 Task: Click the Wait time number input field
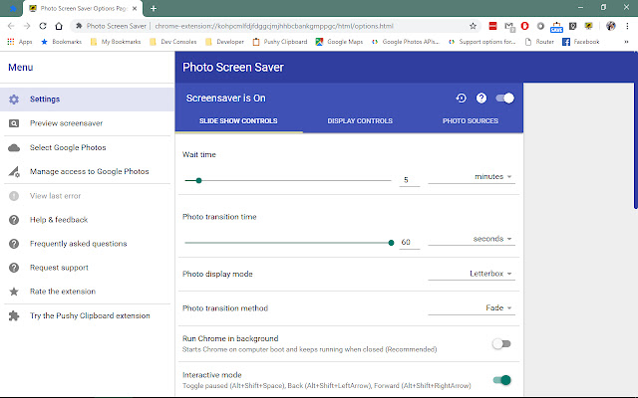pos(407,180)
